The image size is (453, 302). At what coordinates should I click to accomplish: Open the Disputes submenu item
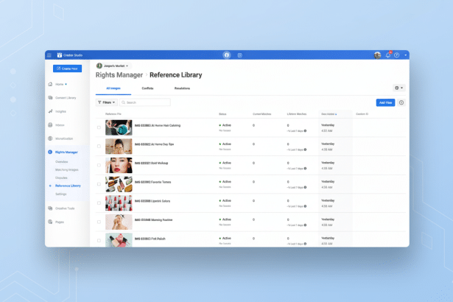click(61, 178)
